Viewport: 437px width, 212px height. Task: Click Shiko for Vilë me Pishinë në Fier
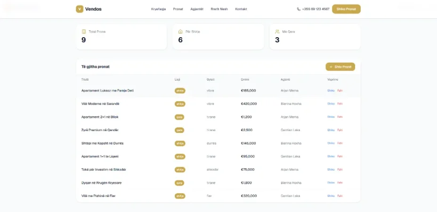pyautogui.click(x=331, y=196)
